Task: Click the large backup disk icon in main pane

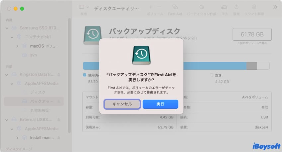Action: point(92,35)
